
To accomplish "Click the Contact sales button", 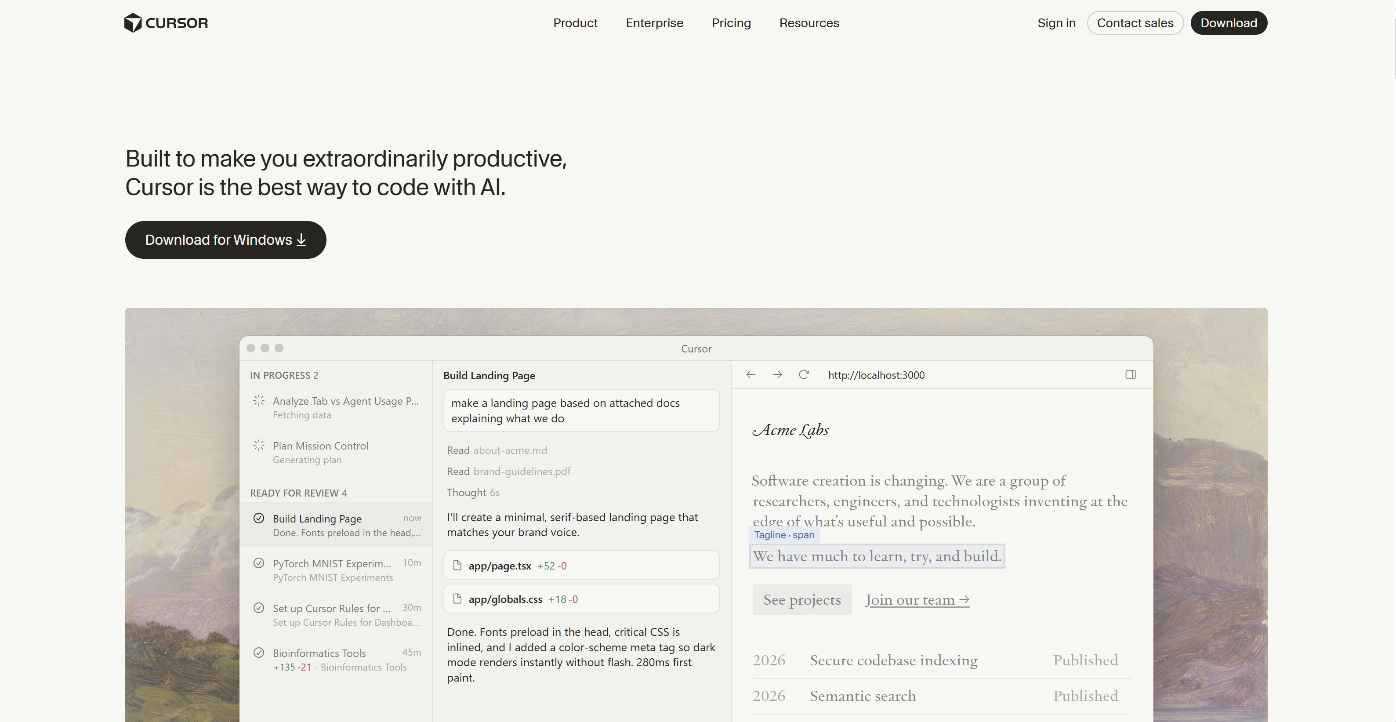I will pyautogui.click(x=1135, y=23).
